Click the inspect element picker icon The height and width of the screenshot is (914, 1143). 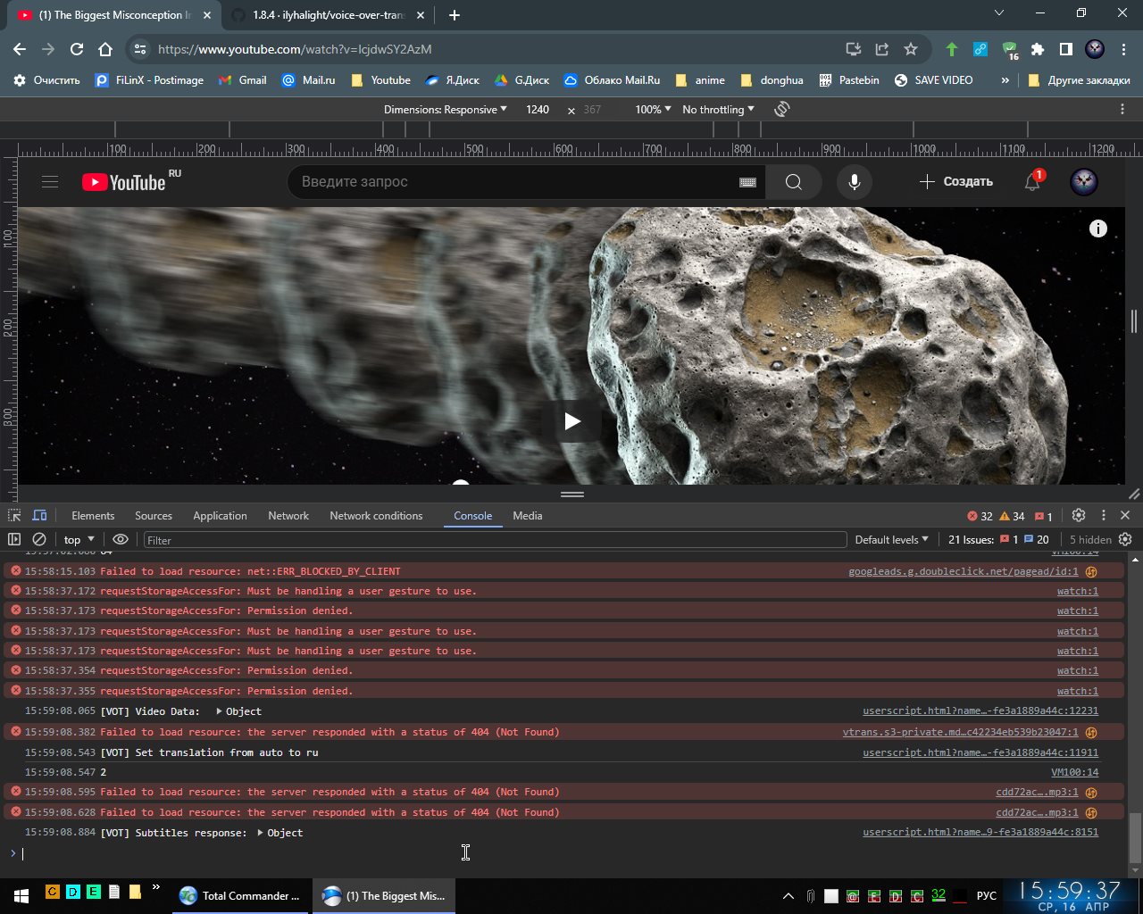click(14, 516)
